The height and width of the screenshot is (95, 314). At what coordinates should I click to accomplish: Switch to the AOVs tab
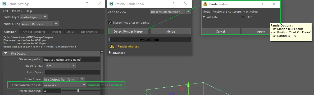coord(71,32)
